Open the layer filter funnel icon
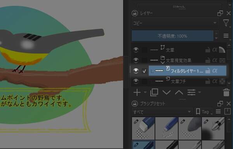 tap(226, 23)
